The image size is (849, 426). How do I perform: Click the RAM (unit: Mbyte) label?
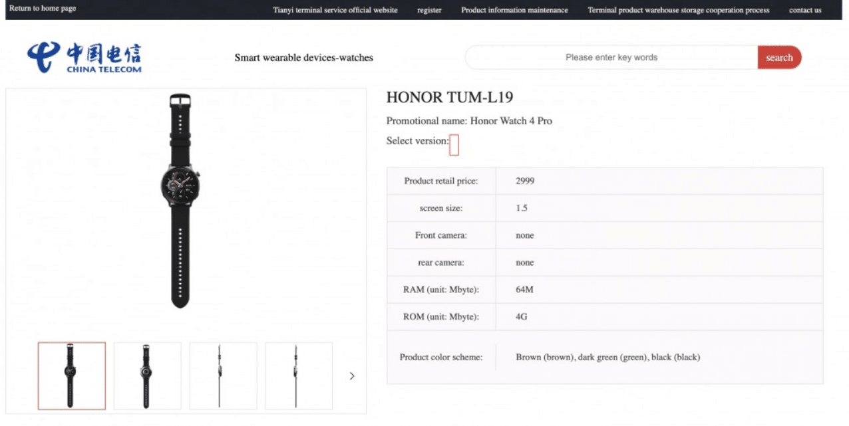click(441, 290)
